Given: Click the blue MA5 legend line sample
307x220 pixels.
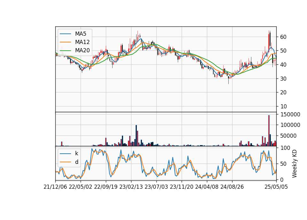Looking at the screenshot, I should pos(65,34).
